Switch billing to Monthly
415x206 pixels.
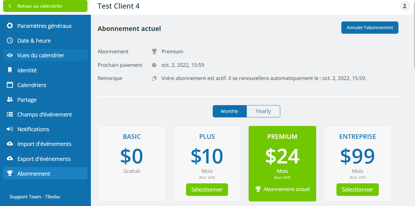tap(230, 111)
